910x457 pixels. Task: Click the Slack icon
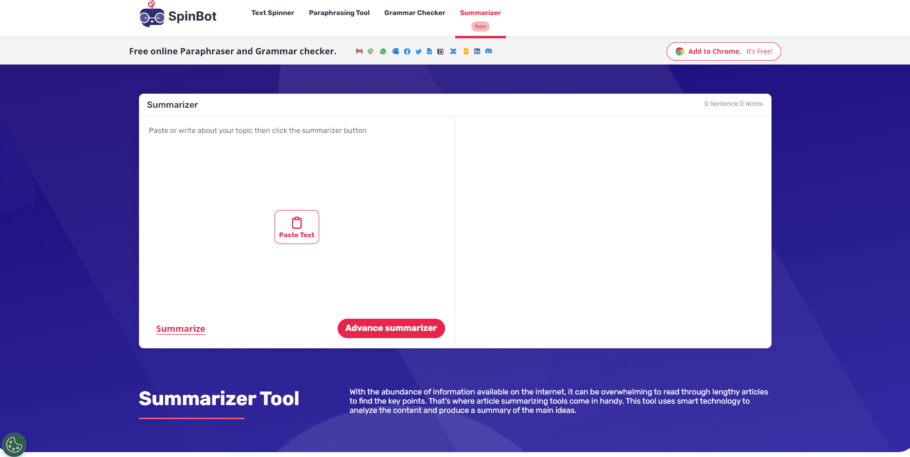tap(371, 51)
